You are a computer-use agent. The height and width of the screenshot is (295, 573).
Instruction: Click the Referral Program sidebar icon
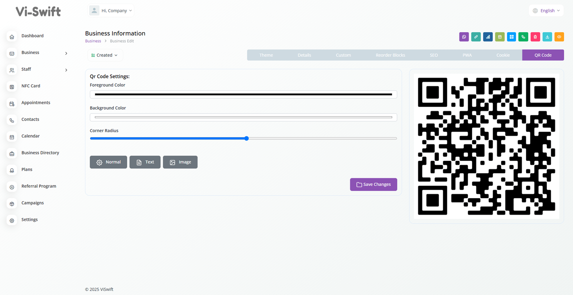click(x=12, y=187)
